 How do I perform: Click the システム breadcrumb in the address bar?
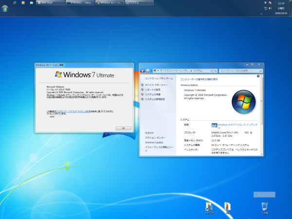tap(198, 71)
